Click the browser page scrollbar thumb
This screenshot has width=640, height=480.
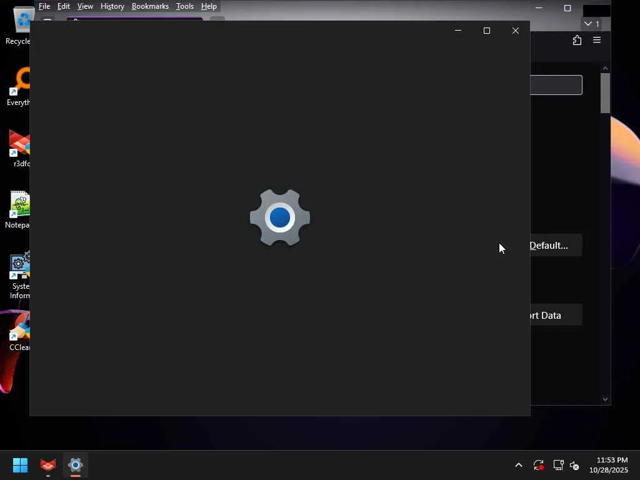pyautogui.click(x=605, y=93)
